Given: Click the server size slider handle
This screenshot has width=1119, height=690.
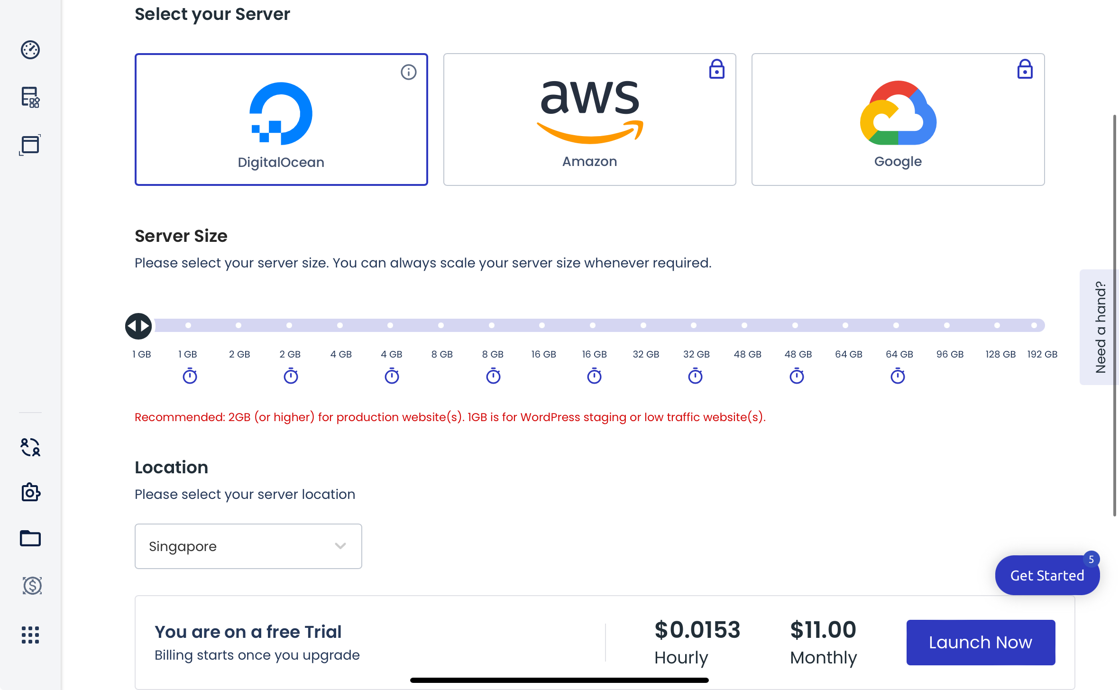Looking at the screenshot, I should point(138,326).
